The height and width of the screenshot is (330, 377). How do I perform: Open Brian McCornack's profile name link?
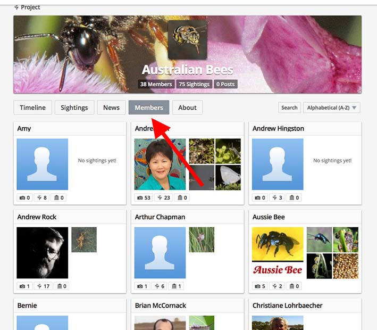161,306
